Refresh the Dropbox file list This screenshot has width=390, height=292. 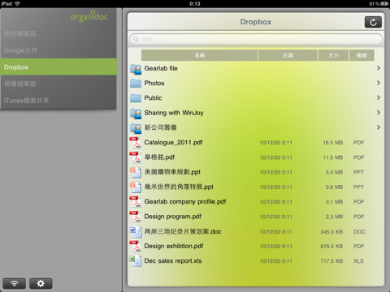point(373,22)
